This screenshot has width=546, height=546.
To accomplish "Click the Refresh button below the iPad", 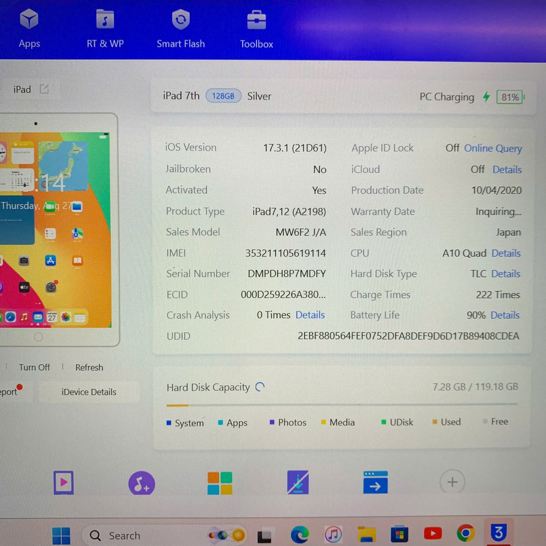I will point(89,367).
